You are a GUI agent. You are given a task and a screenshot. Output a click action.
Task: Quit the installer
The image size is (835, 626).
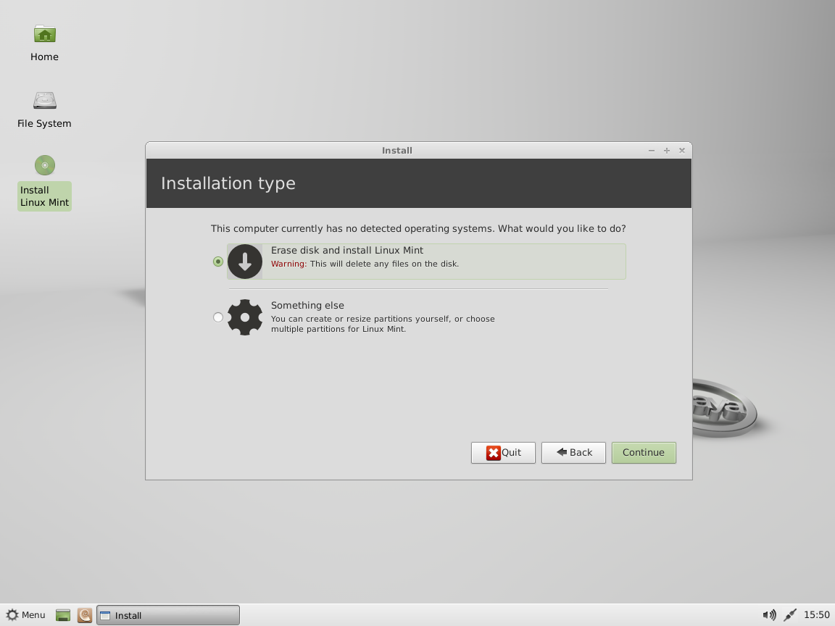coord(503,452)
